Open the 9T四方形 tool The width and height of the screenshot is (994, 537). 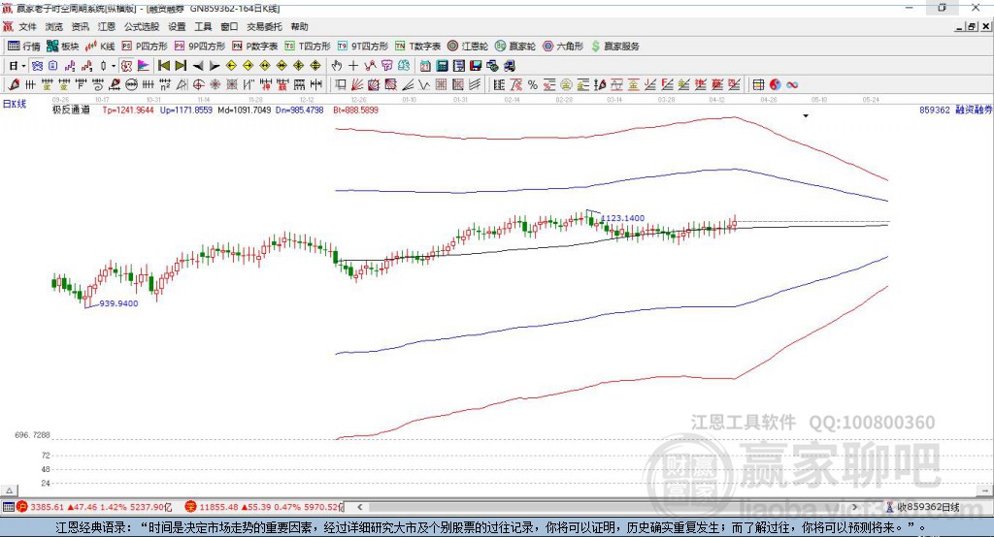point(363,47)
